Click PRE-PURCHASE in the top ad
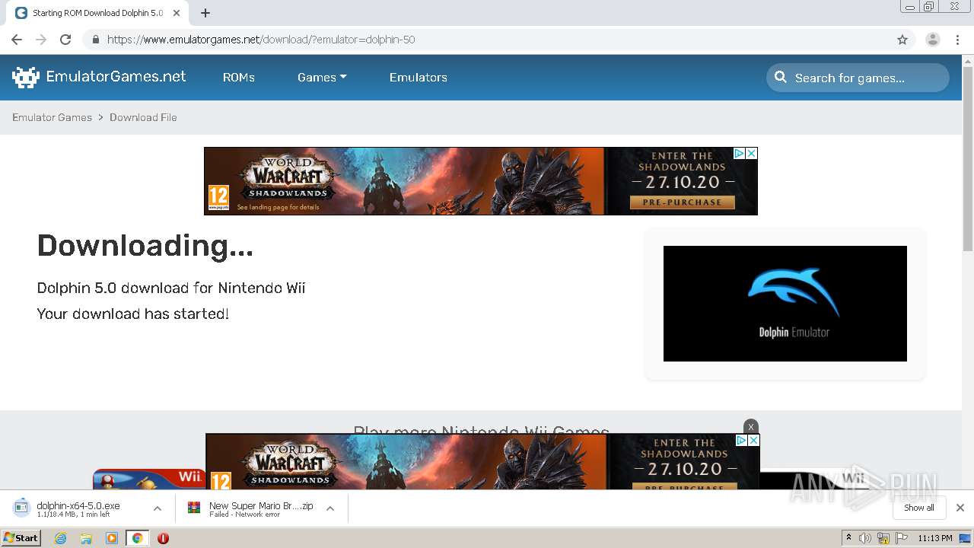The height and width of the screenshot is (548, 974). [682, 202]
